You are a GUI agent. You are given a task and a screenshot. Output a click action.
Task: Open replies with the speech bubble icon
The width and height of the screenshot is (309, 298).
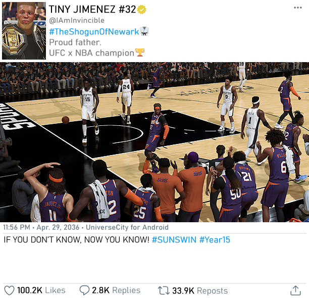tap(84, 290)
